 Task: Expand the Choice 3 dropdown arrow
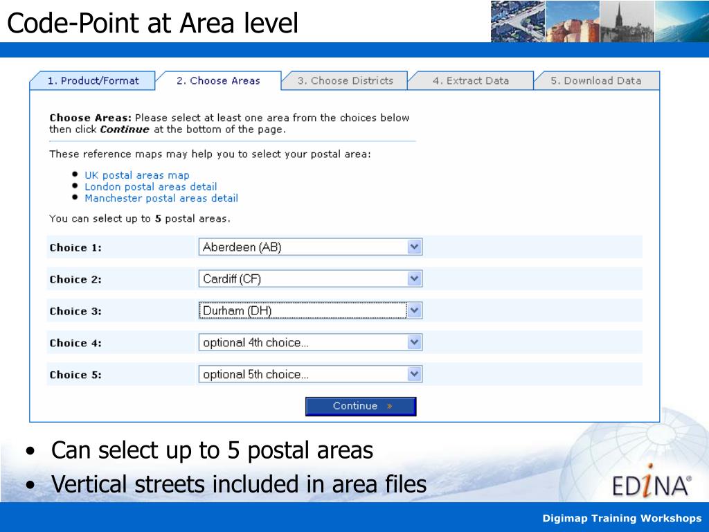pos(414,311)
